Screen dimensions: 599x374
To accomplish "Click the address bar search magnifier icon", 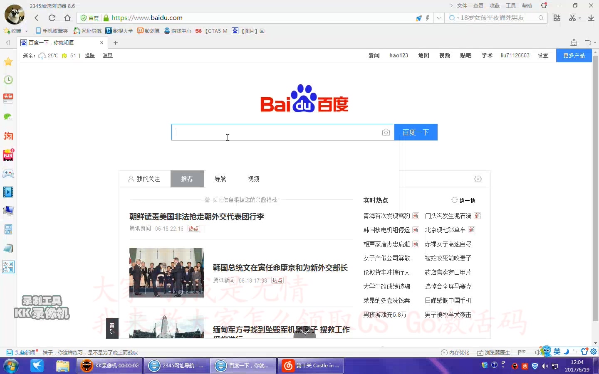I will 541,18.
